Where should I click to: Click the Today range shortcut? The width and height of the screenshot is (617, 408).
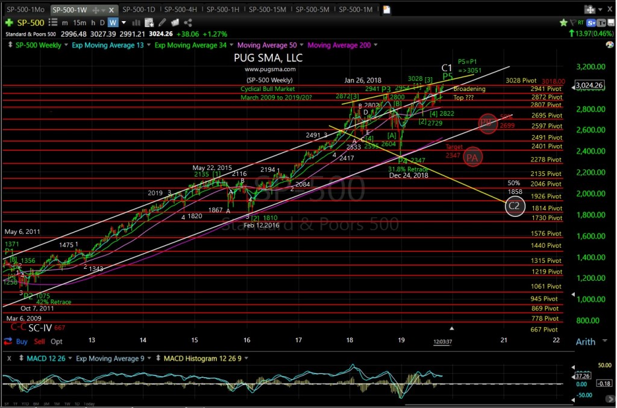pyautogui.click(x=89, y=404)
